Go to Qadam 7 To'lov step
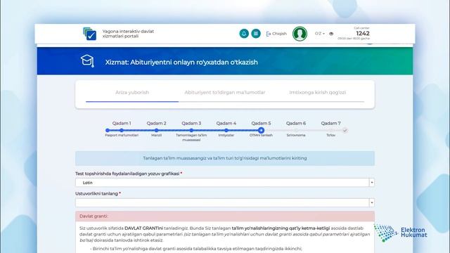The width and height of the screenshot is (450, 253). click(x=330, y=130)
